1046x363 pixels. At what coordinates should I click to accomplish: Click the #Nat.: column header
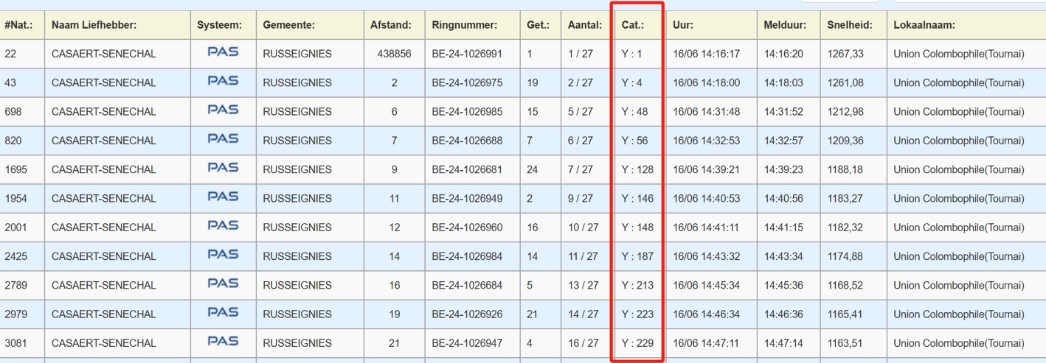[19, 25]
